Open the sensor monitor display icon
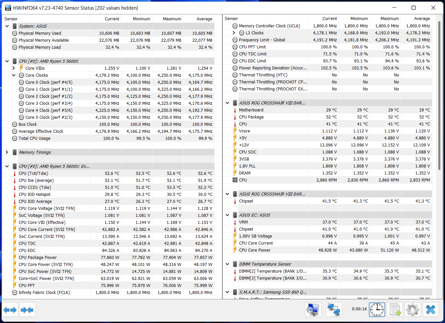Screen dimensions: 445x323 [x=313, y=310]
